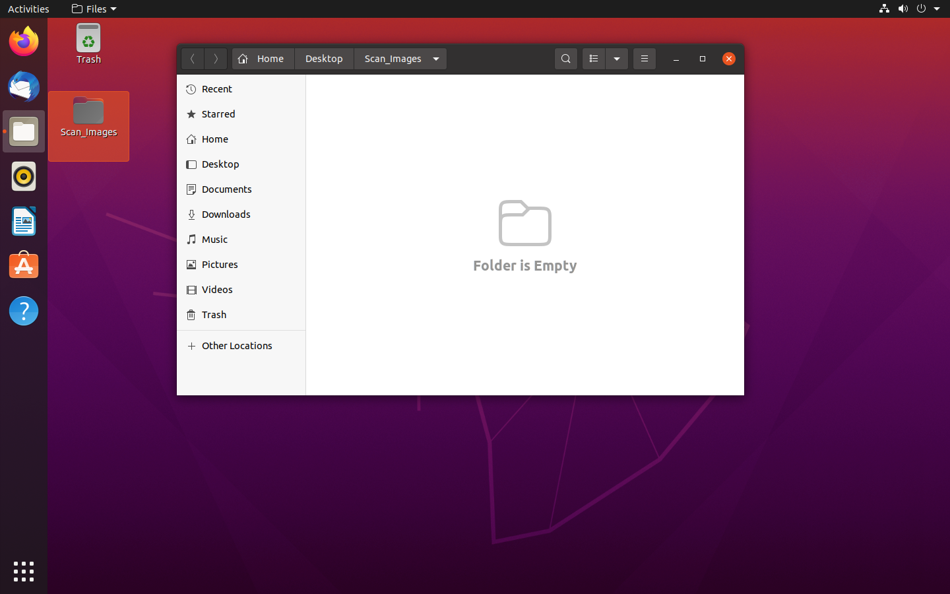This screenshot has height=594, width=950.
Task: Go back with the left arrow button
Action: pos(193,59)
